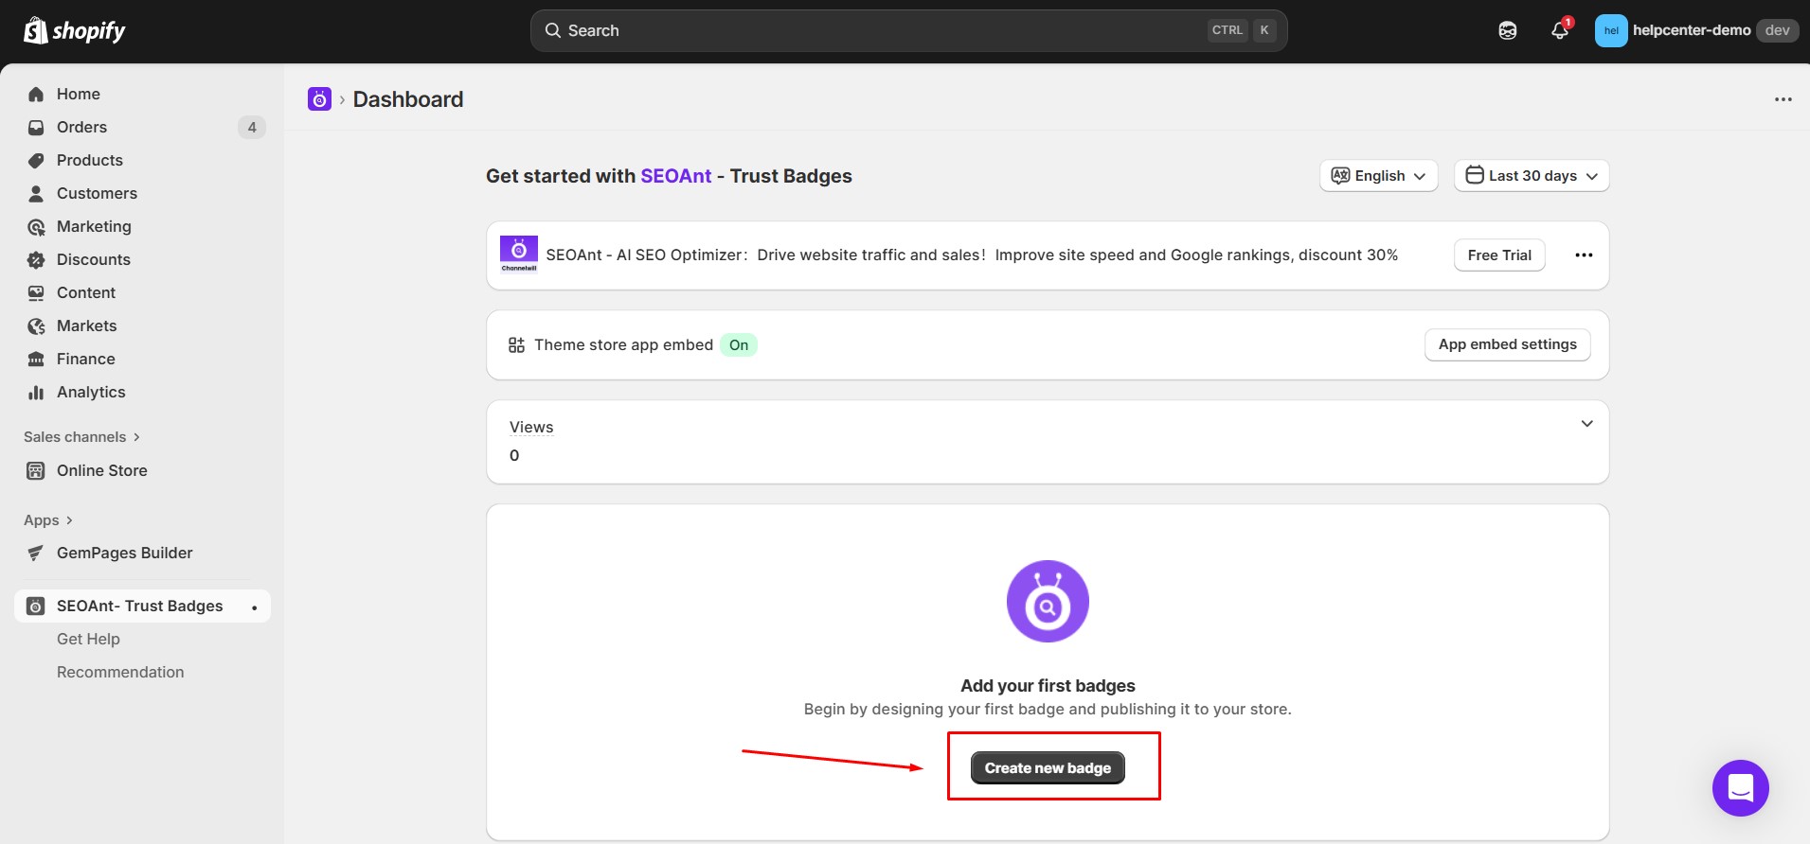Open the English language dropdown
This screenshot has width=1810, height=844.
tap(1378, 176)
